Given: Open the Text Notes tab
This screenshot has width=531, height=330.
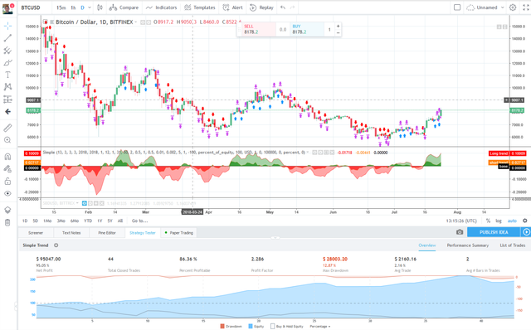Looking at the screenshot, I should [71, 233].
